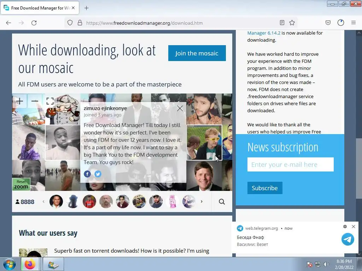Select the first avatar in the user carousel
Image resolution: width=362 pixels, height=271 pixels.
click(x=56, y=201)
